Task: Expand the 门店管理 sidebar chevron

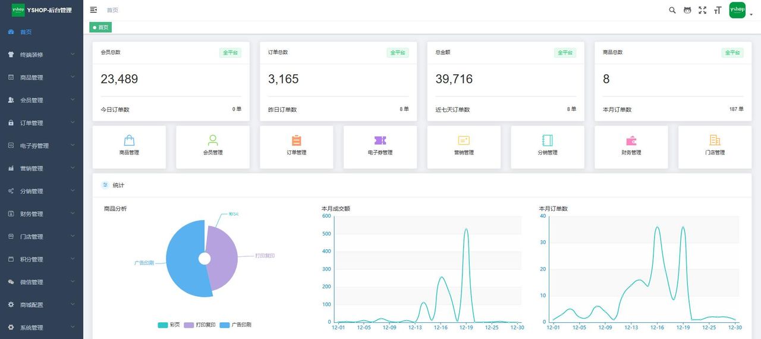Action: pyautogui.click(x=73, y=236)
